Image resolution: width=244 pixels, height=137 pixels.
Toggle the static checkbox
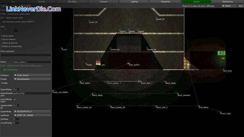tap(2, 83)
